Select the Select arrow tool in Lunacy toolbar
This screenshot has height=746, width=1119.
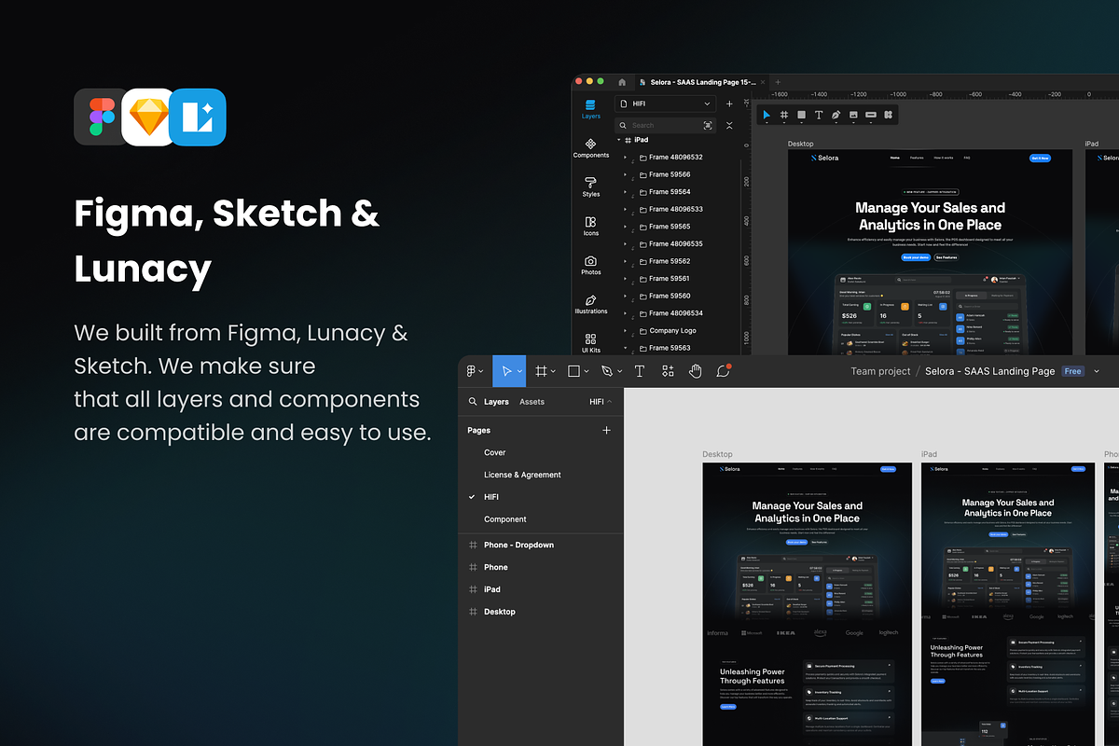767,115
